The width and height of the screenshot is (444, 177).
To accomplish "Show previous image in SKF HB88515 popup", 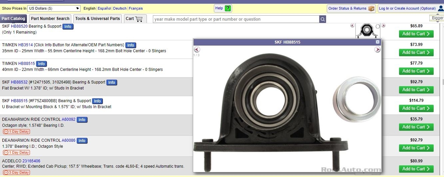I will point(197,50).
